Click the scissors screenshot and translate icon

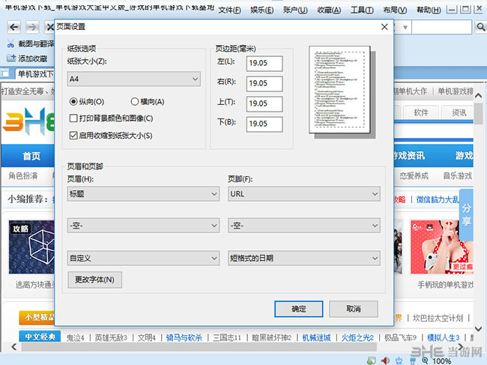pyautogui.click(x=11, y=43)
